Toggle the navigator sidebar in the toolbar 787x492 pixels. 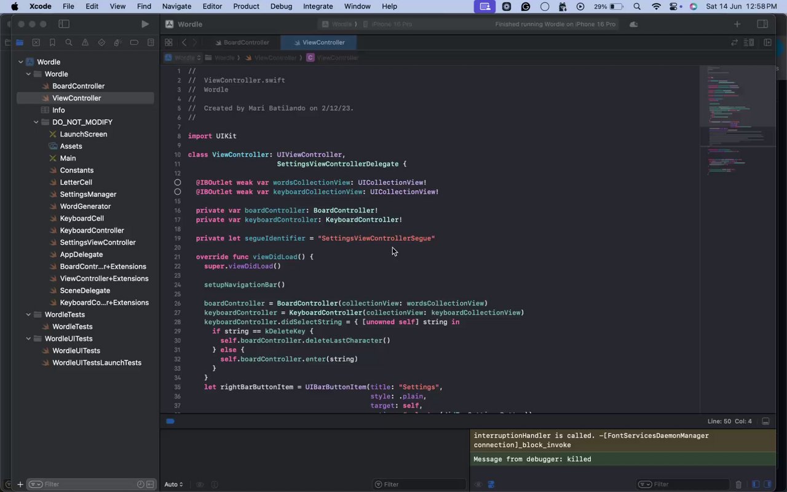point(64,24)
